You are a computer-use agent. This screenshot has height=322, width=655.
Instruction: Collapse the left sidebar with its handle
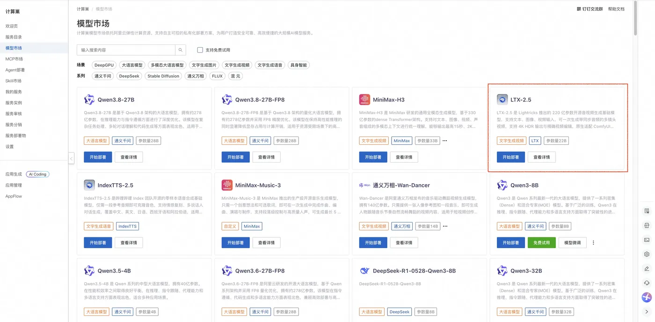(x=71, y=158)
